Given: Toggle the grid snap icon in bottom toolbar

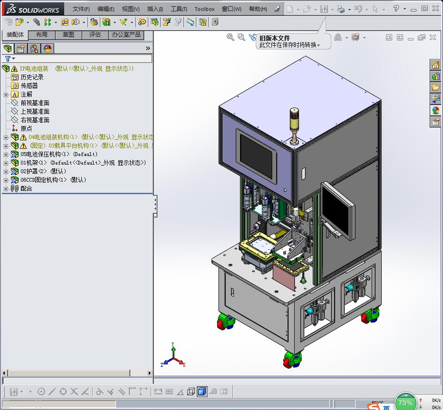Looking at the screenshot, I should click(169, 391).
